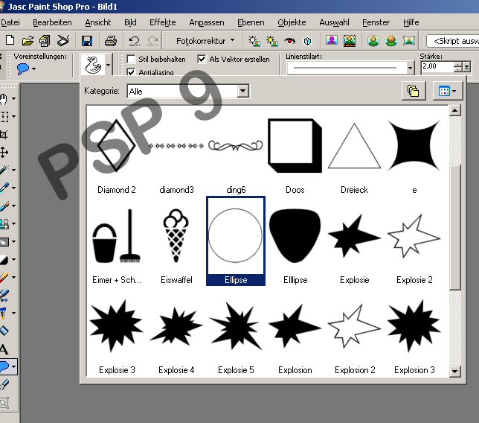Screen dimensions: 479x423
Task: Click the Save diskette icon
Action: (87, 41)
